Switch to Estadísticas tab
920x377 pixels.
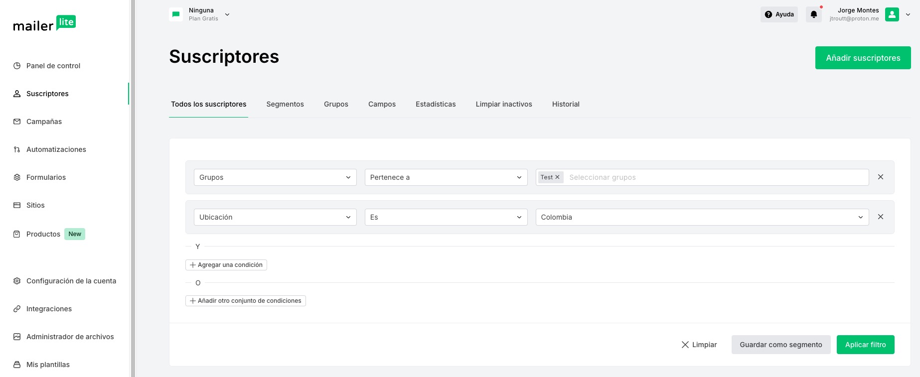436,104
